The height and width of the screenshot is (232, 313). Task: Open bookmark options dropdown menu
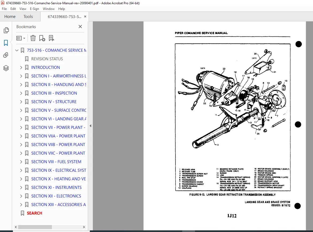pyautogui.click(x=21, y=38)
